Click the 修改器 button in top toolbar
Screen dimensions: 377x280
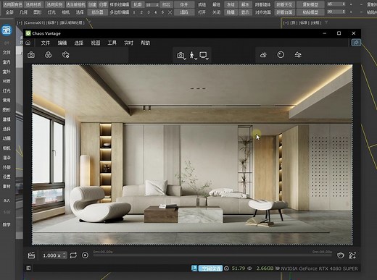point(97,12)
